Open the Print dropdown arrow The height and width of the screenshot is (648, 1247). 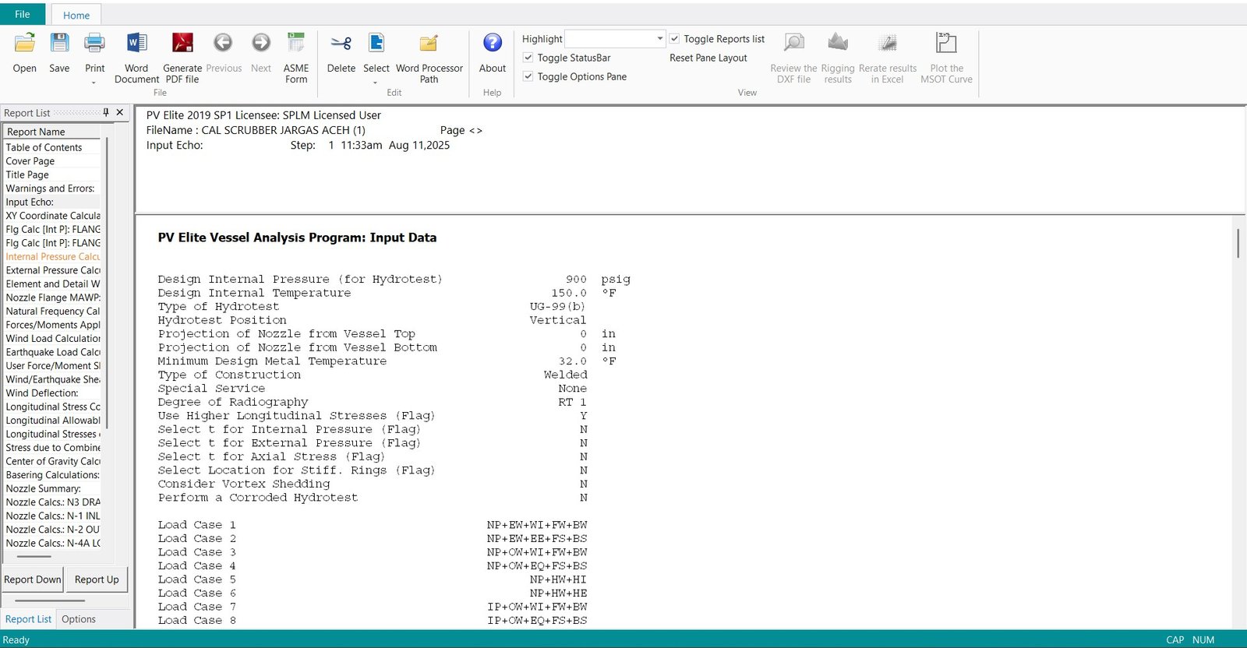coord(94,83)
